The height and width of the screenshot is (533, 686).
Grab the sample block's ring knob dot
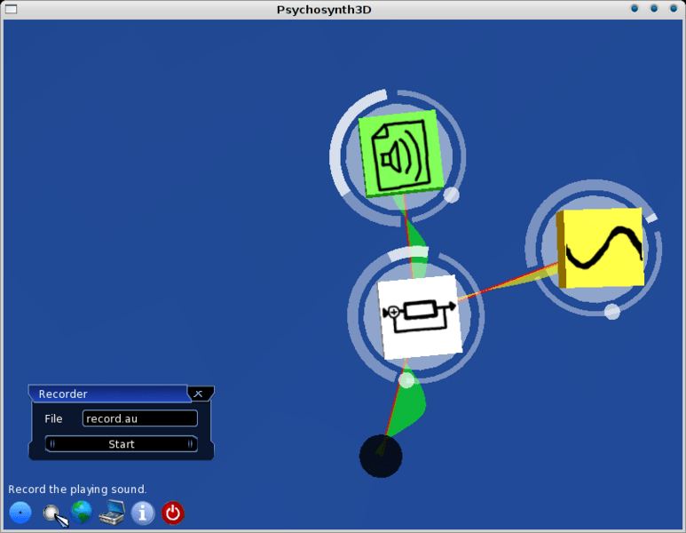tap(452, 195)
